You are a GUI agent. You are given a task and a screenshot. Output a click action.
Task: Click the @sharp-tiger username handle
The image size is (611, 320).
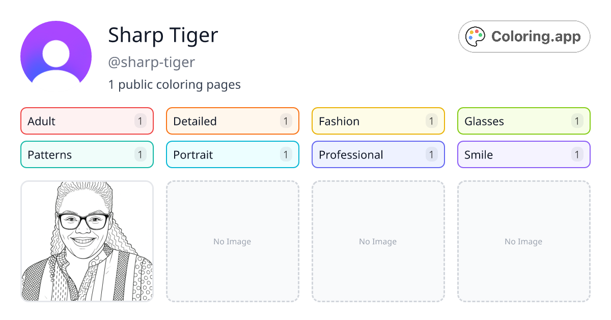[152, 62]
